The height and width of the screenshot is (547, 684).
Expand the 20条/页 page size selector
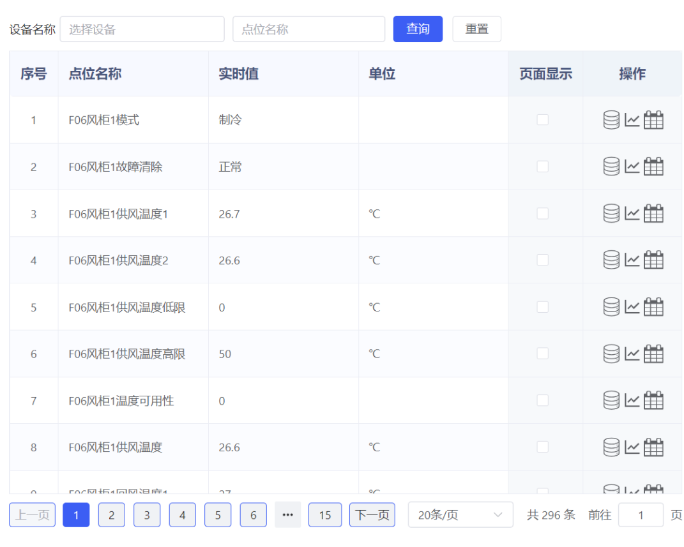click(460, 515)
